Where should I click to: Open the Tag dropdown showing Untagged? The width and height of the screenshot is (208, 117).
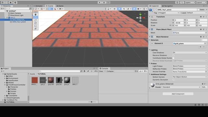(168, 13)
